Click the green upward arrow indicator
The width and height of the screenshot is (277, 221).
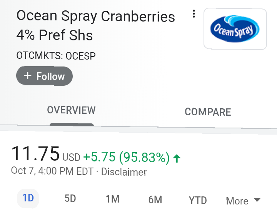(177, 158)
